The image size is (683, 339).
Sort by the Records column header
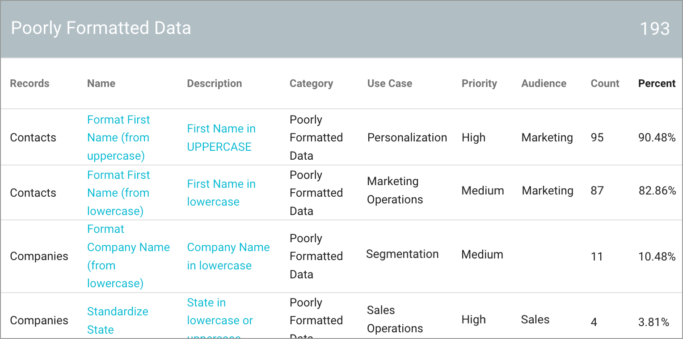coord(30,83)
